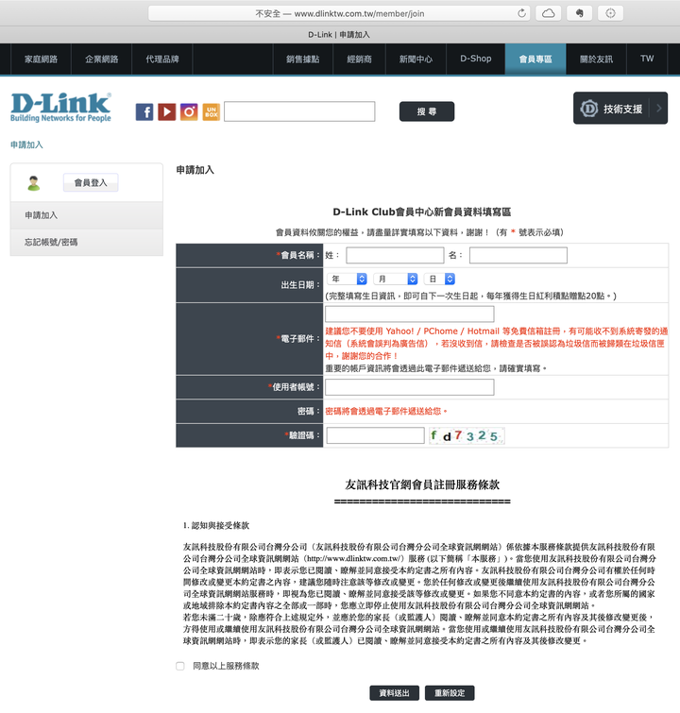This screenshot has height=713, width=680.
Task: Open the 企業網路 nav menu
Action: 101,59
